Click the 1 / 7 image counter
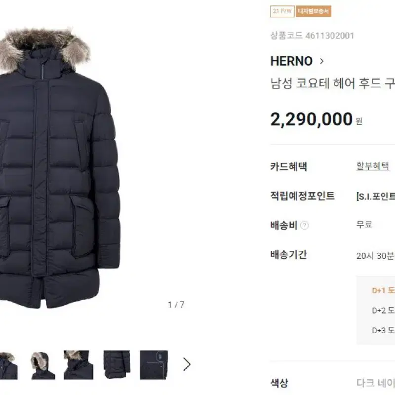Screen dimensions: 395x395 click(176, 305)
